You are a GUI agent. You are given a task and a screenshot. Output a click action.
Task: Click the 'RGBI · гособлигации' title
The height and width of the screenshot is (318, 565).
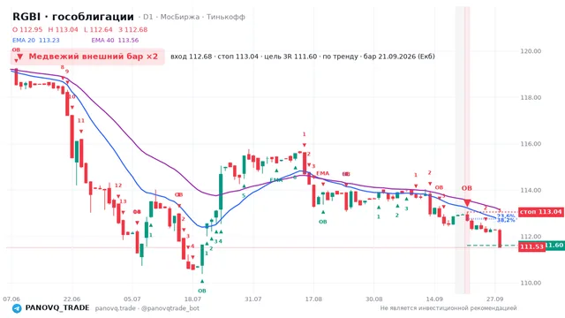tap(73, 17)
